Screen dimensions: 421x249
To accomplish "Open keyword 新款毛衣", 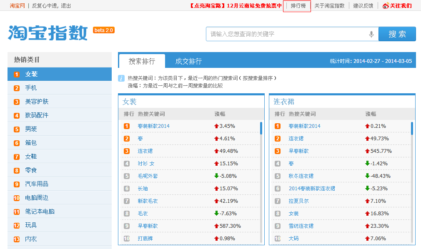I will pos(148,201).
